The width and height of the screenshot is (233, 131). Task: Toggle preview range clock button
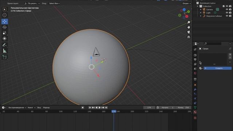158,108
